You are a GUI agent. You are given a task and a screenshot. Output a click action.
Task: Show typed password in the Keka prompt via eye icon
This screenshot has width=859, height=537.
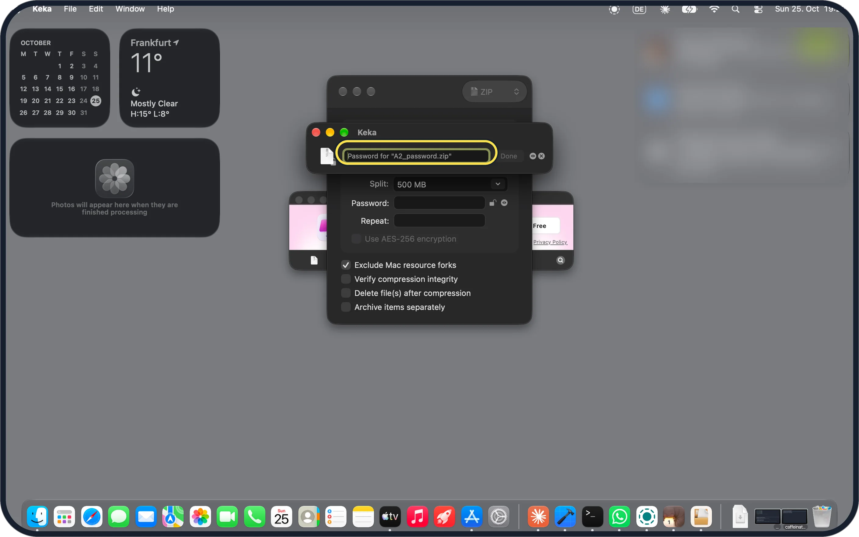click(x=532, y=156)
